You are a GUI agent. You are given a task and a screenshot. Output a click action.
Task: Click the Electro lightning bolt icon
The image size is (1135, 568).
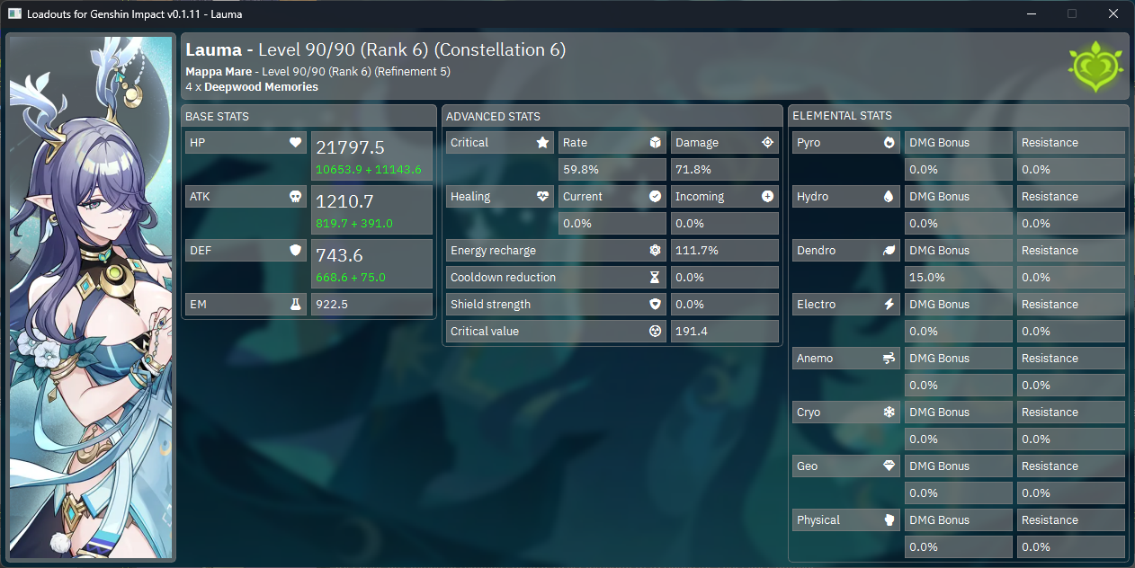[x=889, y=305]
